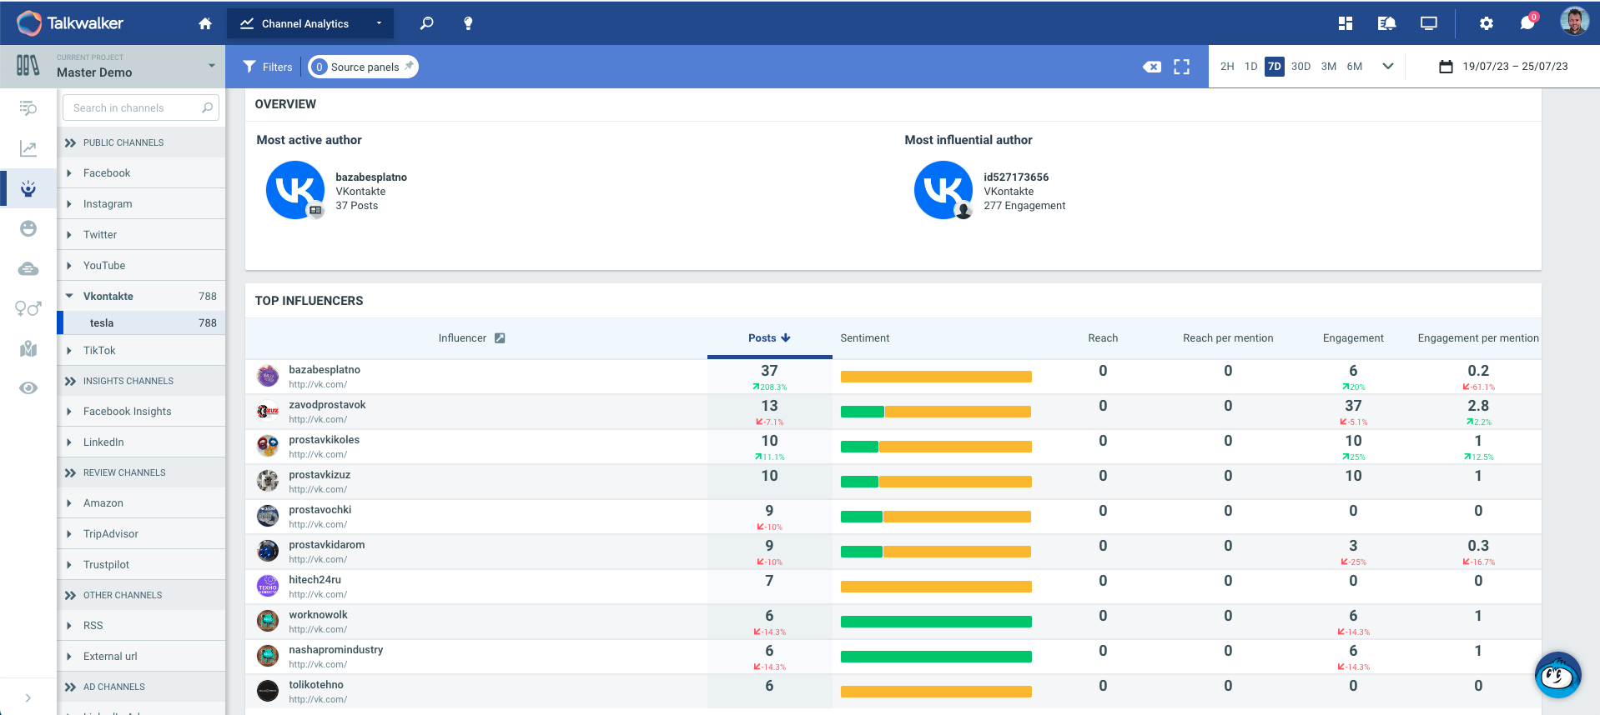Click the bazabesplatno sentiment bar

pyautogui.click(x=936, y=377)
